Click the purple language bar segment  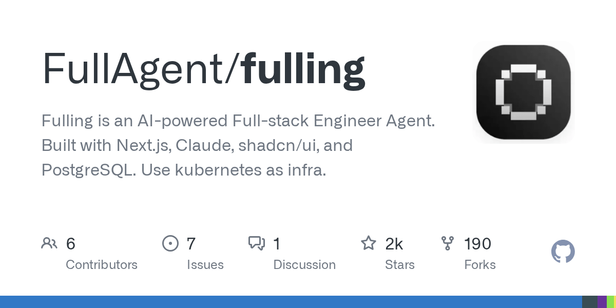click(602, 302)
